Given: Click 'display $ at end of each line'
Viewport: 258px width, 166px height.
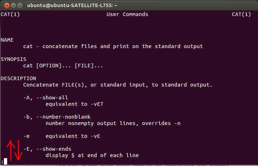Looking at the screenshot, I should point(92,155).
